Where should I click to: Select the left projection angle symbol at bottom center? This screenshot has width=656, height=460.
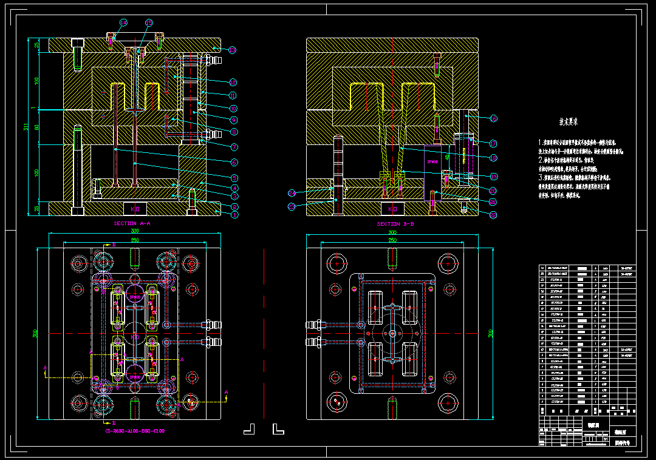click(250, 429)
